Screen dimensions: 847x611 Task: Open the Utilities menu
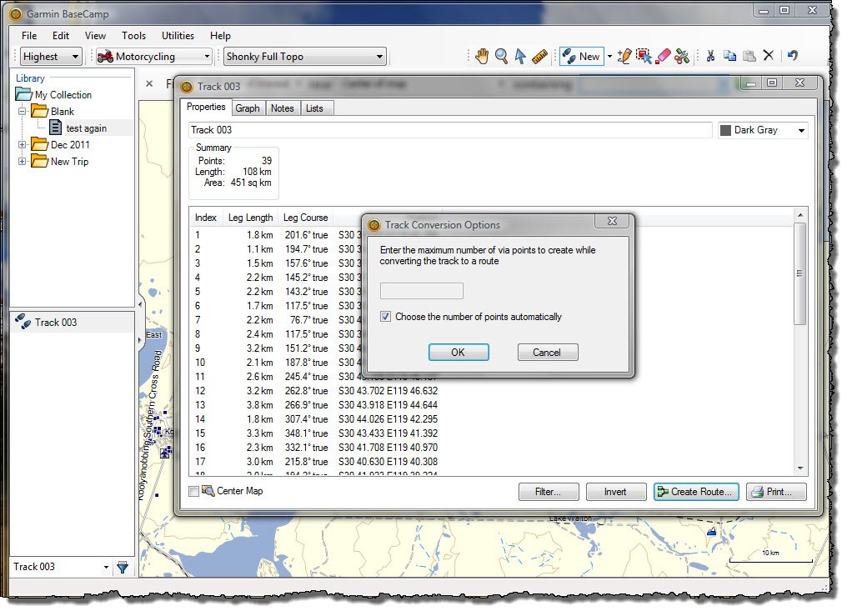pos(178,36)
